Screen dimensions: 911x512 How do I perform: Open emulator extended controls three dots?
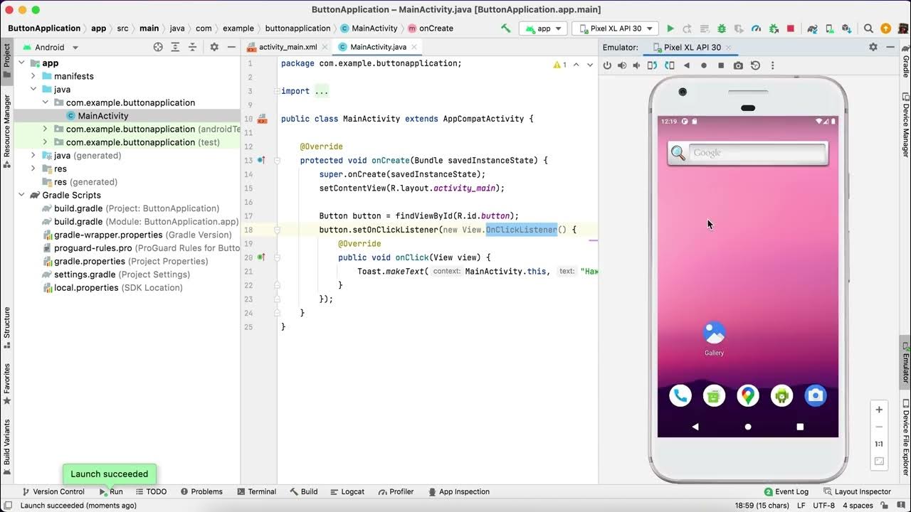772,65
